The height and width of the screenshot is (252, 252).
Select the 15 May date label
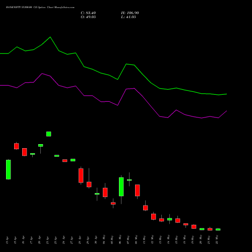[176, 239]
